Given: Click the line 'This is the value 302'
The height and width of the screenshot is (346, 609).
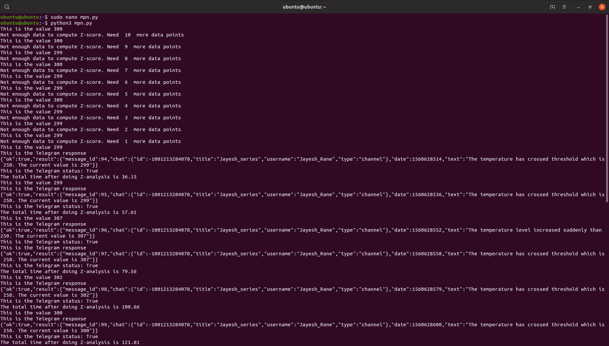Looking at the screenshot, I should pos(31,277).
